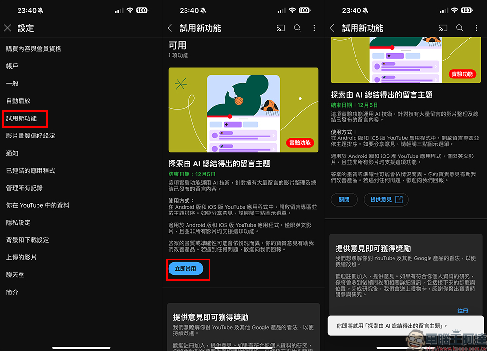This screenshot has width=487, height=351.
Task: Open the three-dot menu on the right screen
Action: [x=476, y=28]
